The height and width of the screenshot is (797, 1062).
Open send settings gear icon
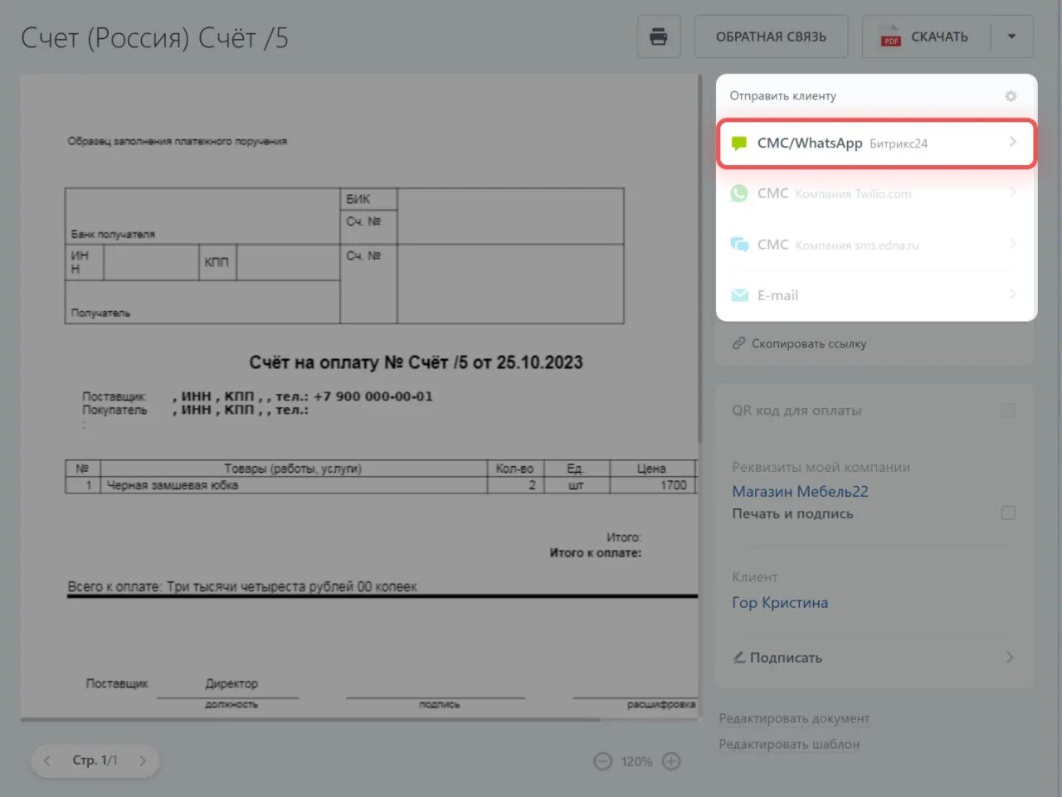coord(1011,96)
